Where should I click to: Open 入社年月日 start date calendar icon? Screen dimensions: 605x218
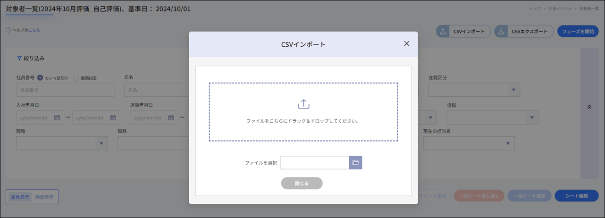click(57, 117)
